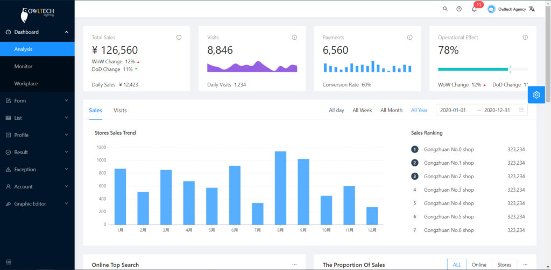
Task: Click the Account user icon in sidebar
Action: [9, 187]
